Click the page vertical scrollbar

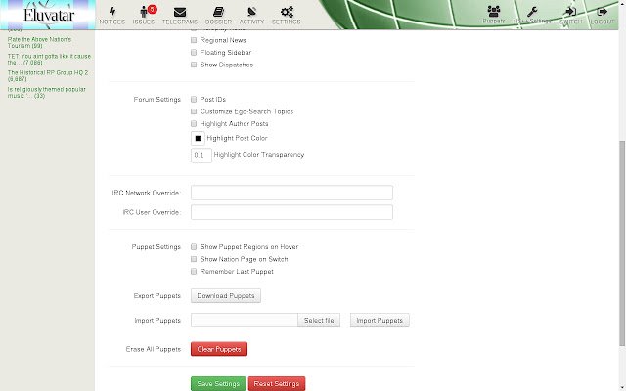(622, 242)
